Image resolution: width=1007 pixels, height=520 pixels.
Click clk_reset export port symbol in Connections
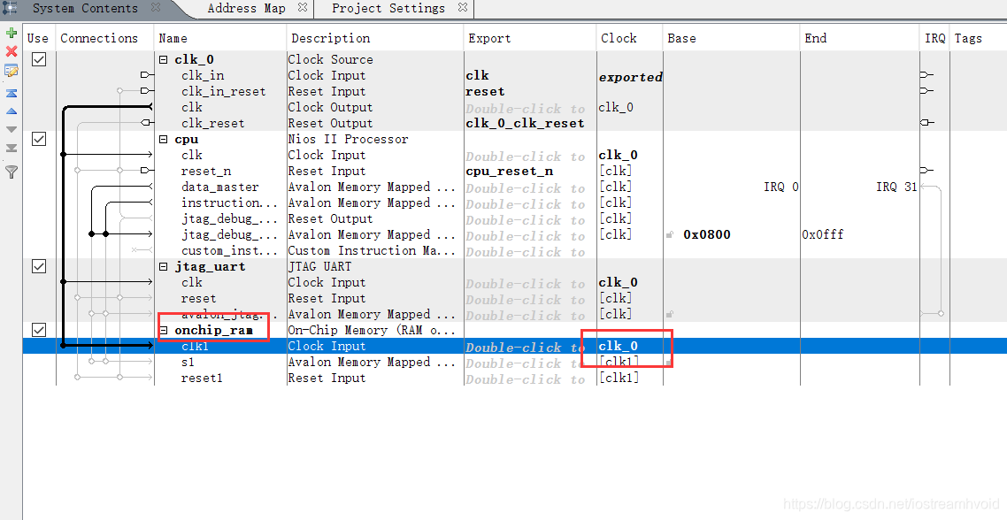coord(147,123)
